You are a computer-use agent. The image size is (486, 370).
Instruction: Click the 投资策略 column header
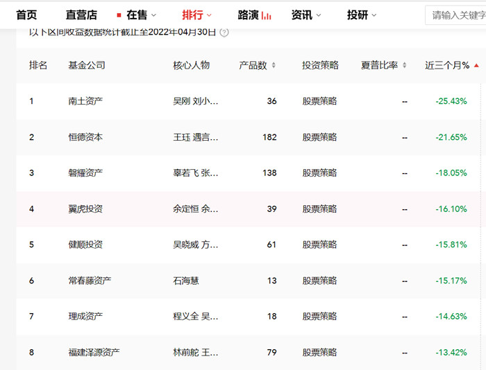pos(321,65)
